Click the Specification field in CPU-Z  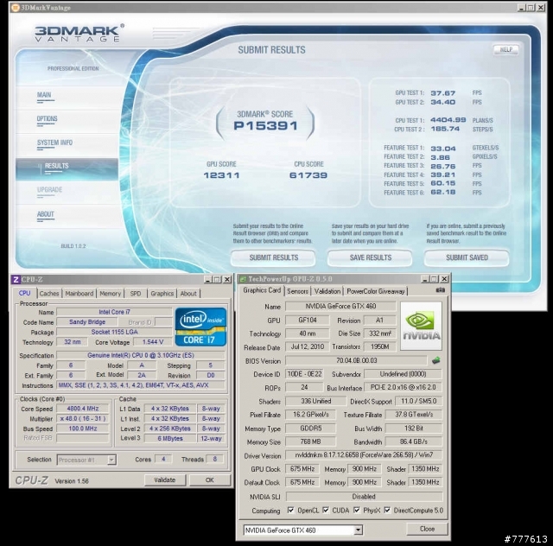pos(141,355)
